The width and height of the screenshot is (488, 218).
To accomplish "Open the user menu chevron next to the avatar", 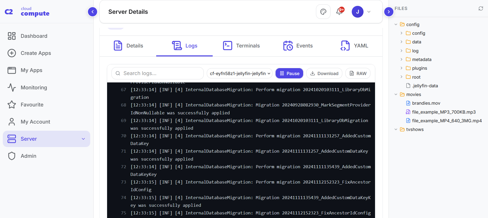I will point(369,12).
